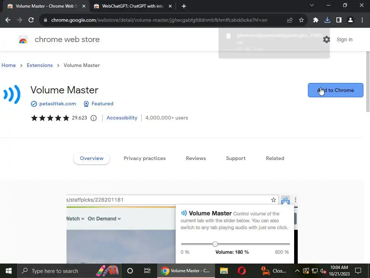The width and height of the screenshot is (370, 278).
Task: Click the Volume Master screenshot preview
Action: click(x=182, y=229)
